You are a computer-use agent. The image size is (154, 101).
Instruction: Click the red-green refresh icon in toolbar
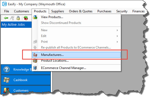tap(26, 18)
